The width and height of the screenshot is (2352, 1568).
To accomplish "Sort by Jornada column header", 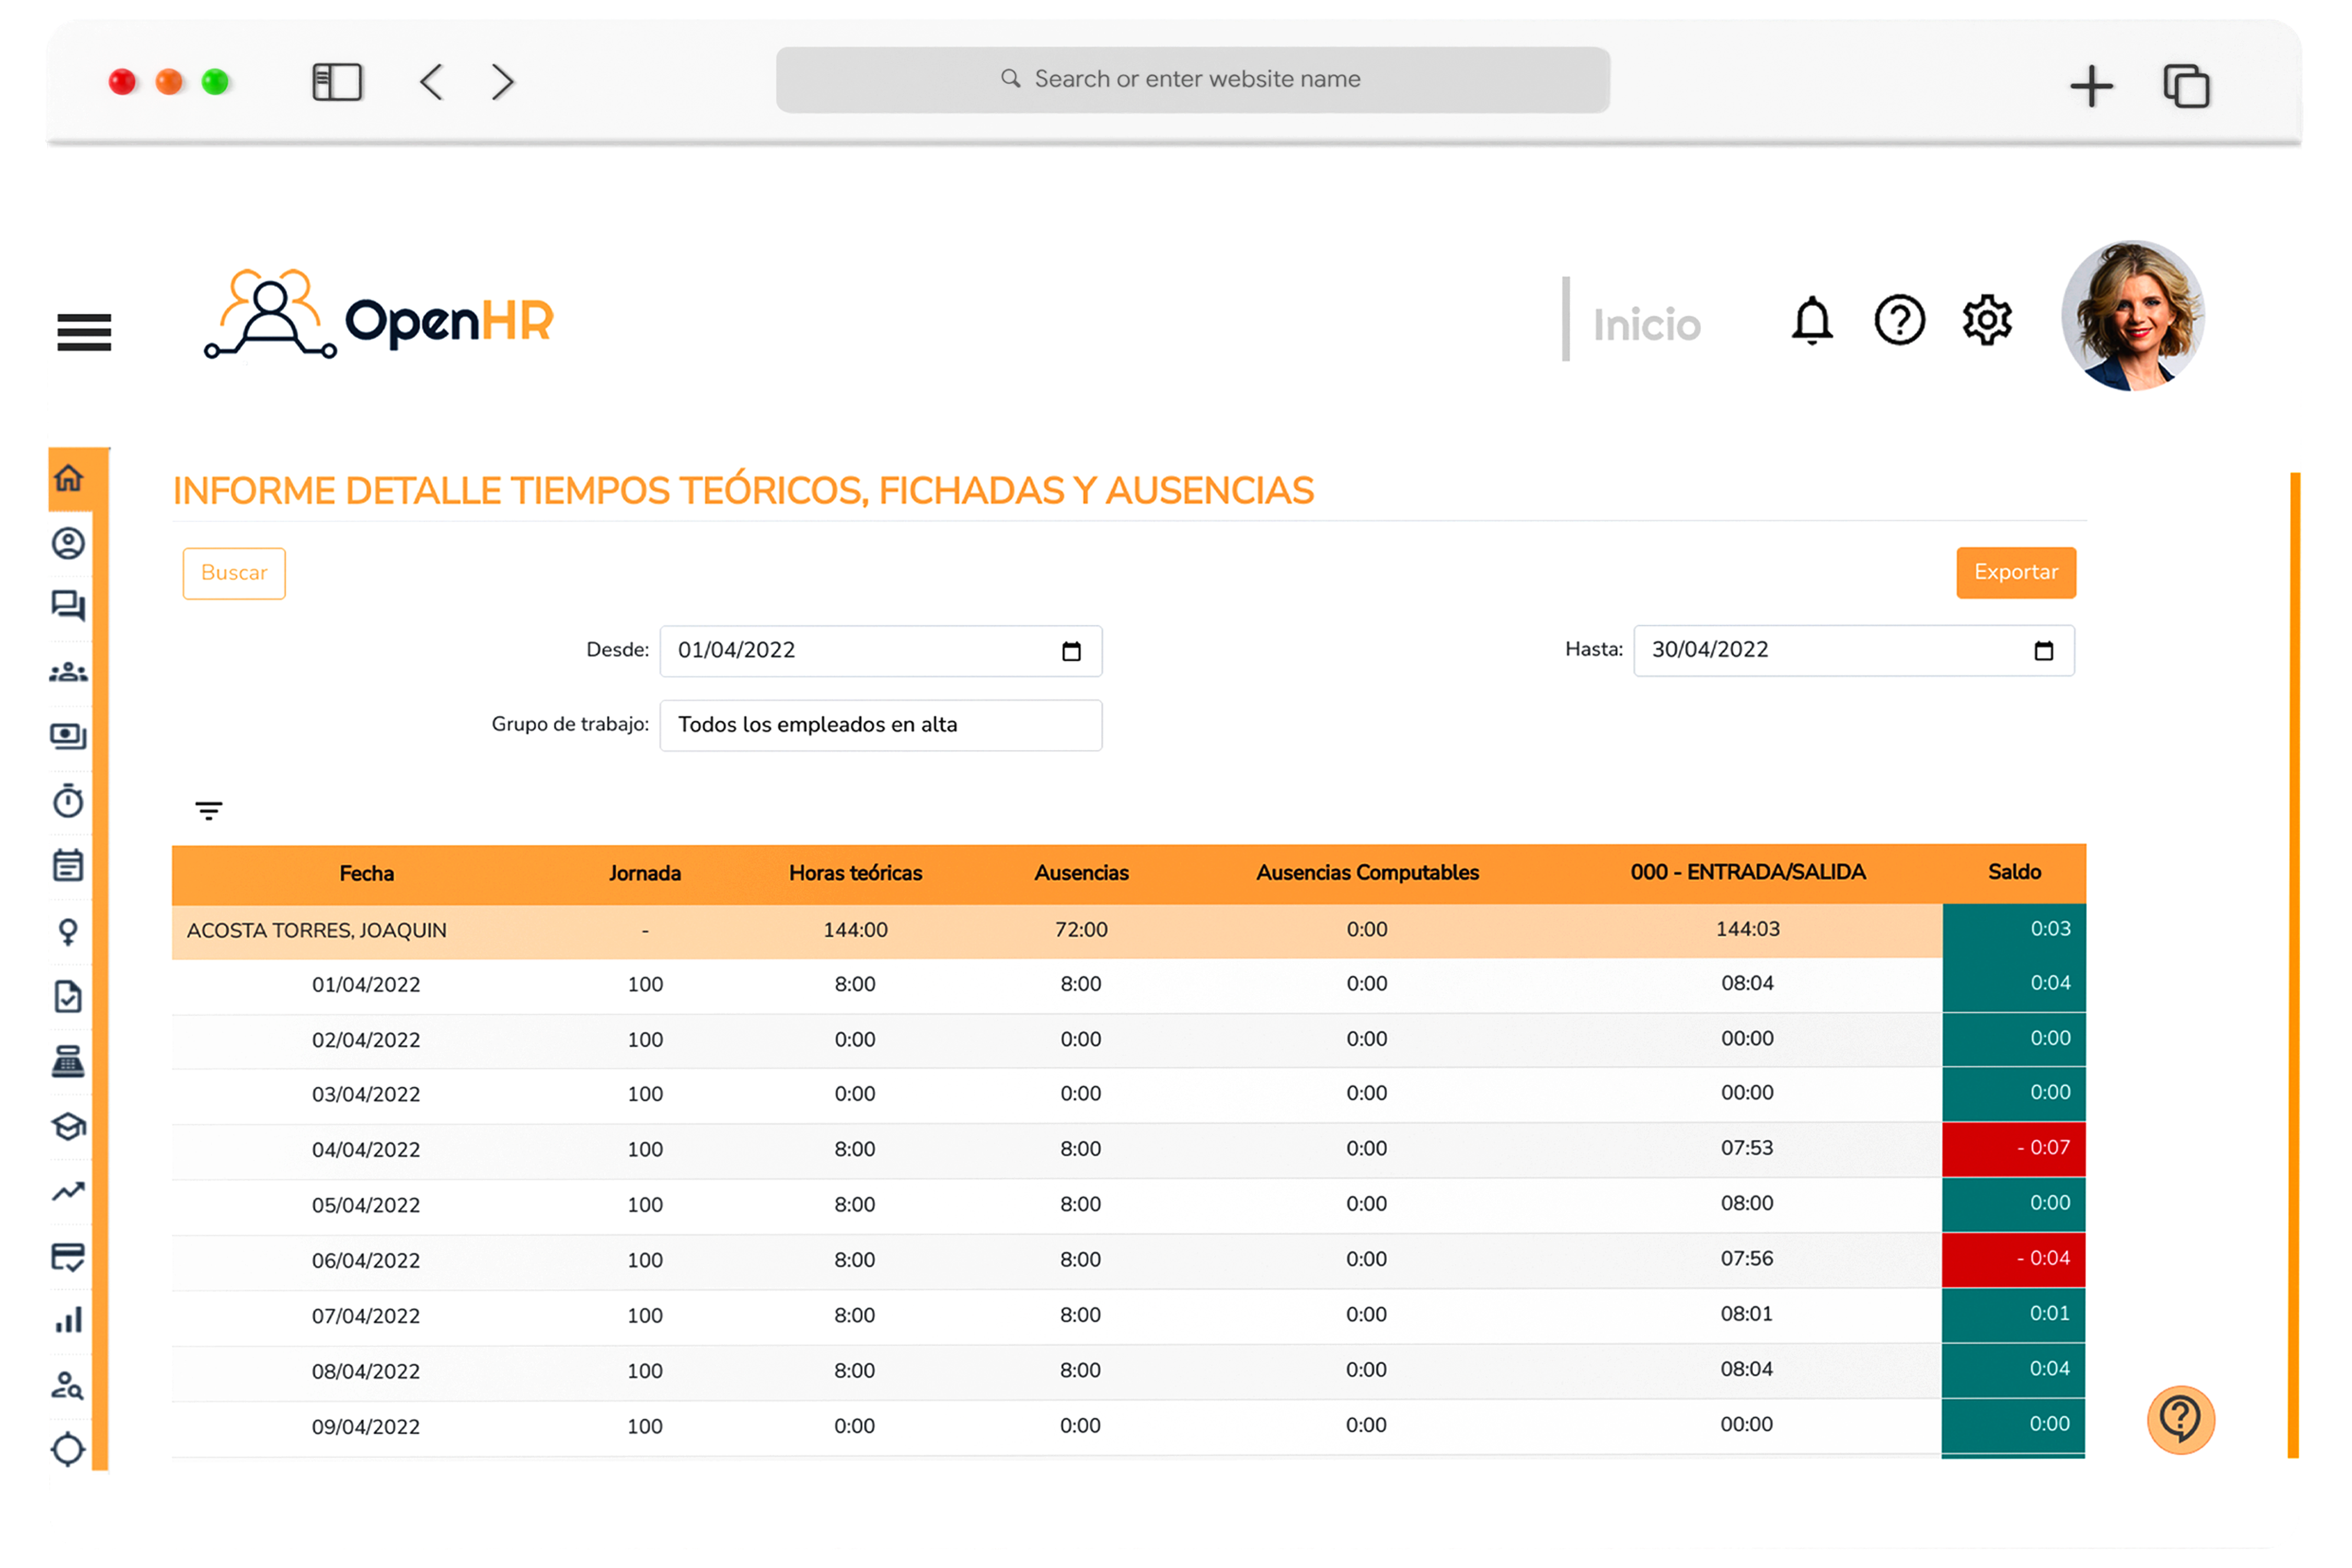I will 645,873.
